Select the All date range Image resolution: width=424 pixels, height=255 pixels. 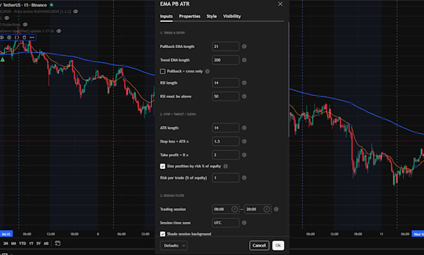click(46, 244)
